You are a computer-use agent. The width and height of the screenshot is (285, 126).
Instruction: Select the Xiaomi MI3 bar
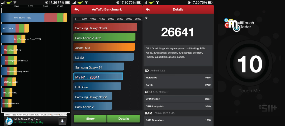click(104, 47)
